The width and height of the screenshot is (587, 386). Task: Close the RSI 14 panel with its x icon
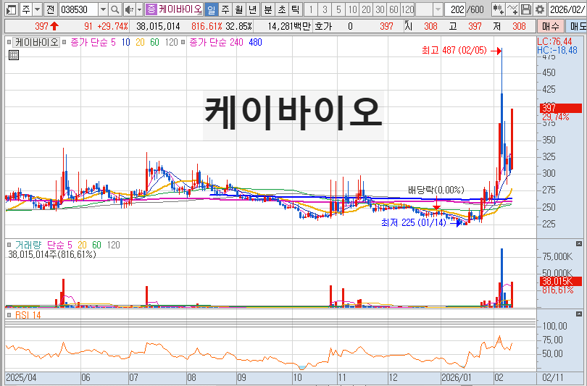coord(579,314)
